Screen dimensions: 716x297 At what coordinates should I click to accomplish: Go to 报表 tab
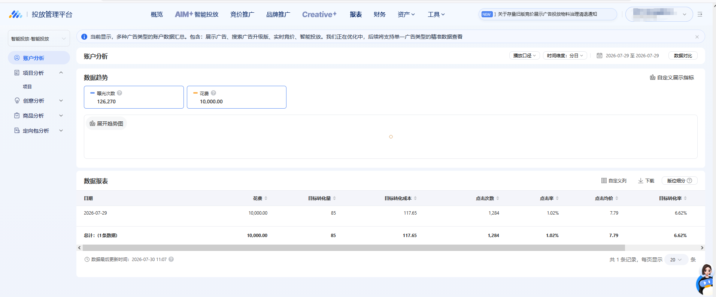coord(356,14)
